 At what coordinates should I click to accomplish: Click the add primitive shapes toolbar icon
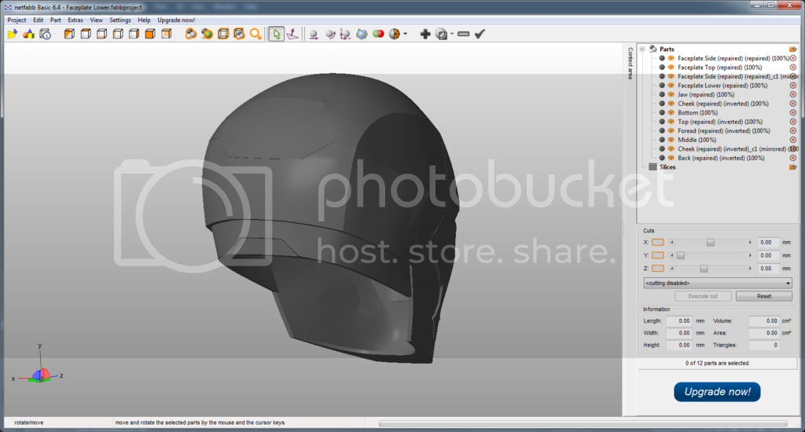pyautogui.click(x=29, y=35)
